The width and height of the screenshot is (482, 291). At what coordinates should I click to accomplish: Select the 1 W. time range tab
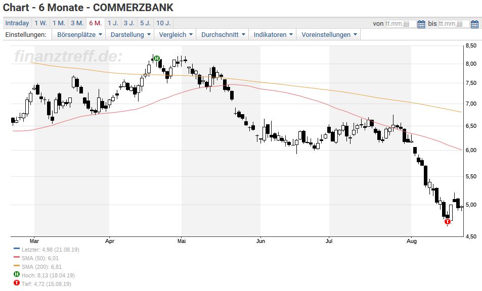[x=40, y=23]
